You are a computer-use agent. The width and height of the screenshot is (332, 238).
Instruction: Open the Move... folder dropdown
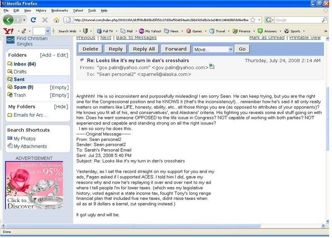click(213, 49)
